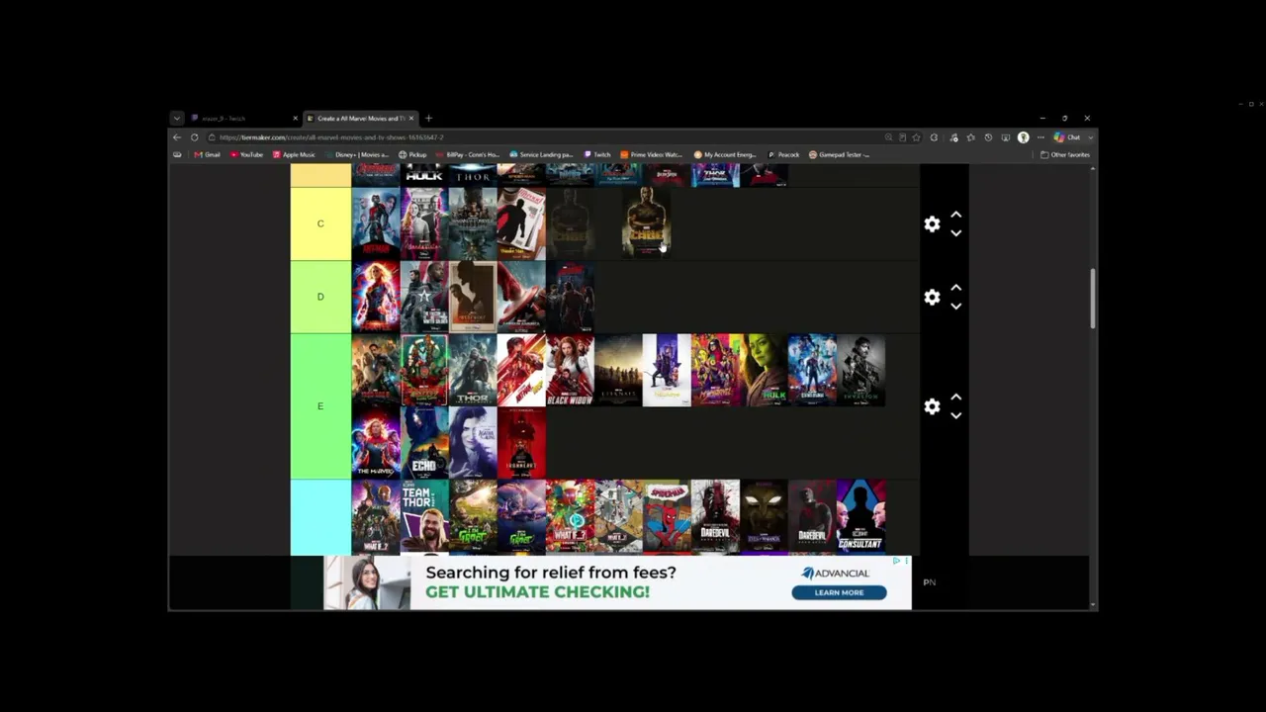Screen dimensions: 1266x712
Task: Select the light green D tier label
Action: click(x=320, y=297)
